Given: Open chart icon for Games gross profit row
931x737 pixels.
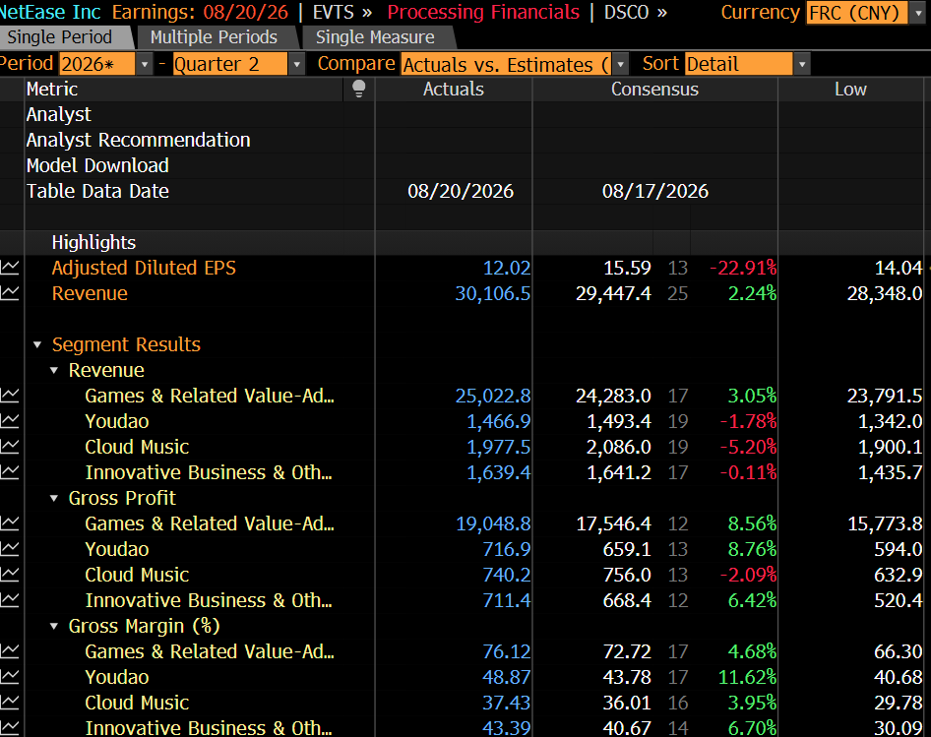Looking at the screenshot, I should click(x=10, y=523).
